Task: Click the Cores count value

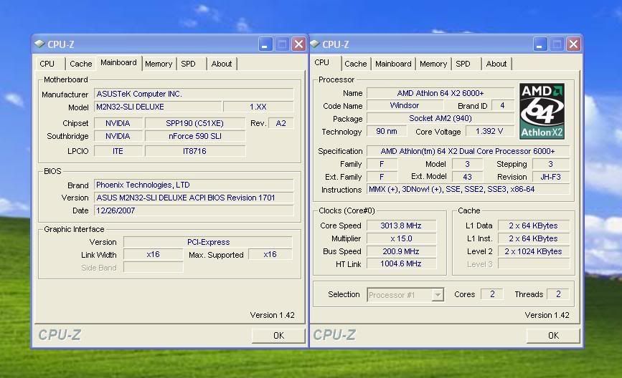Action: 492,294
